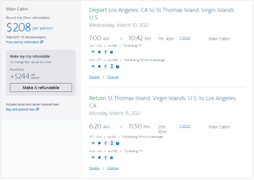Click music icon under STT-MIA AA 314
254x180 pixels.
click(118, 143)
